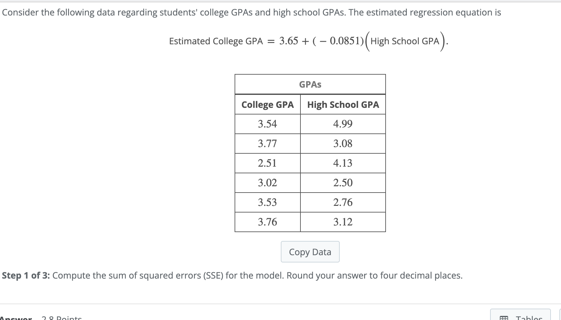This screenshot has width=561, height=320.
Task: Click the College GPA column header
Action: coord(267,104)
